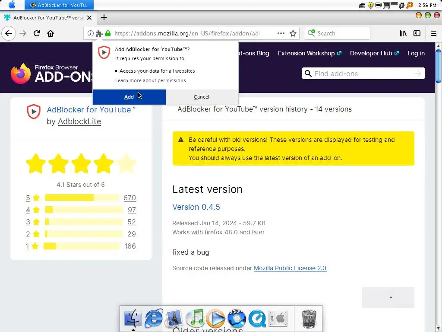Click the 2:59 PM clock
Viewport: 442px width, 332px height.
tap(427, 5)
